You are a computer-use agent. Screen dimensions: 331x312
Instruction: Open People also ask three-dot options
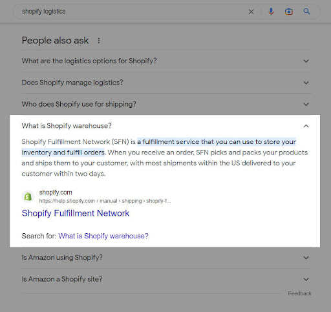99,41
